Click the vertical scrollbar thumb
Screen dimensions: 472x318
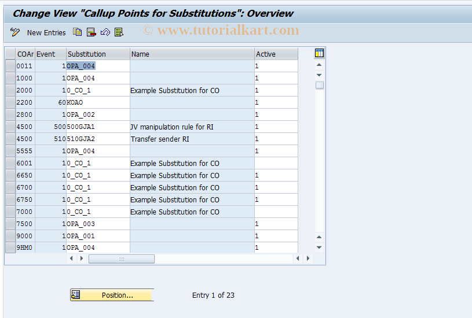tap(319, 86)
